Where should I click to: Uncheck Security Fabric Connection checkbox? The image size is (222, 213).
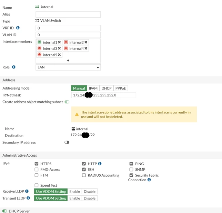click(131, 175)
